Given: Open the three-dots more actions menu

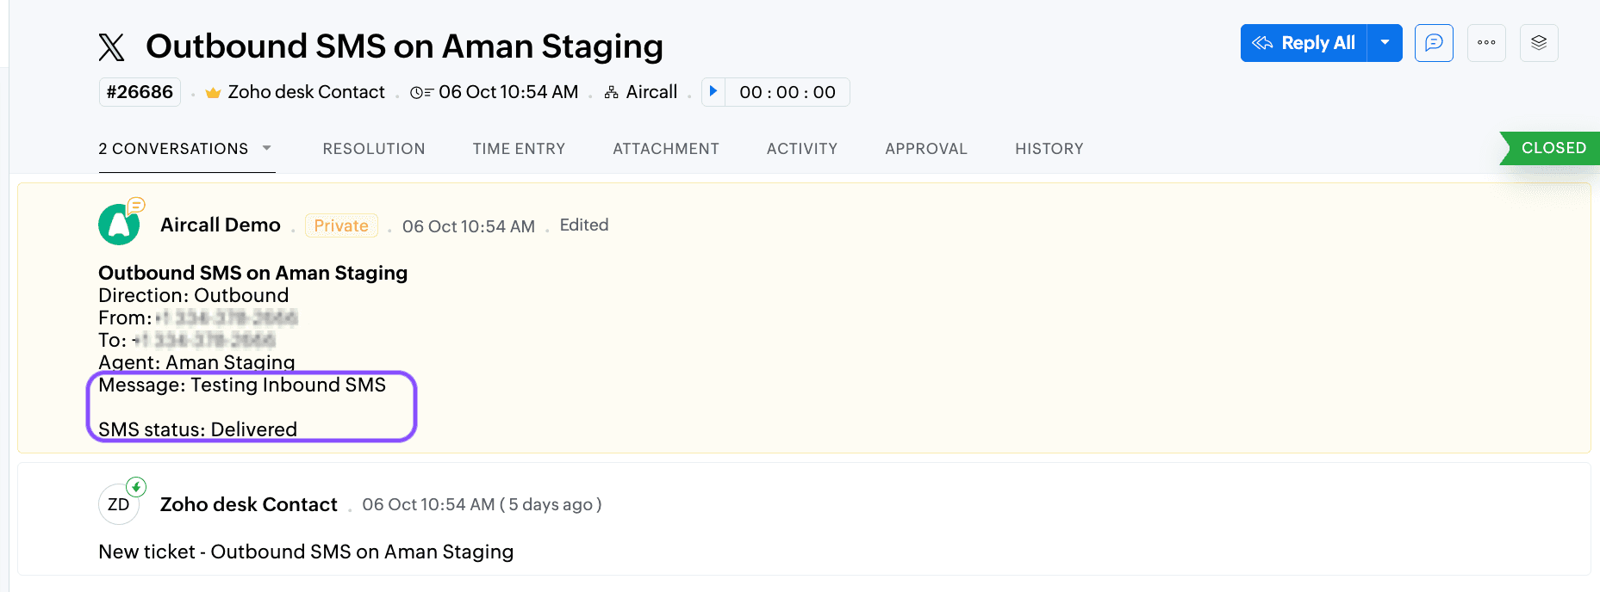Looking at the screenshot, I should pos(1486,43).
